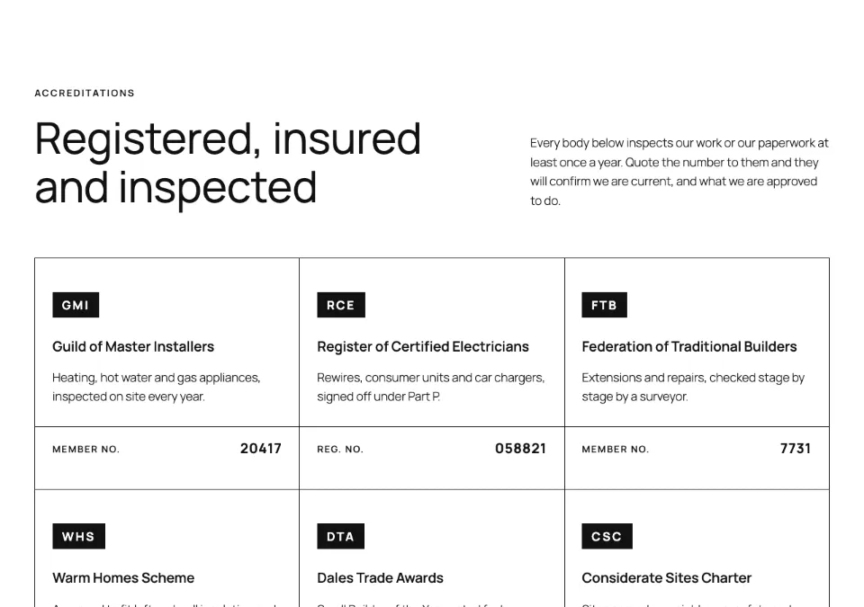
Task: Click registration number 058821
Action: (520, 449)
